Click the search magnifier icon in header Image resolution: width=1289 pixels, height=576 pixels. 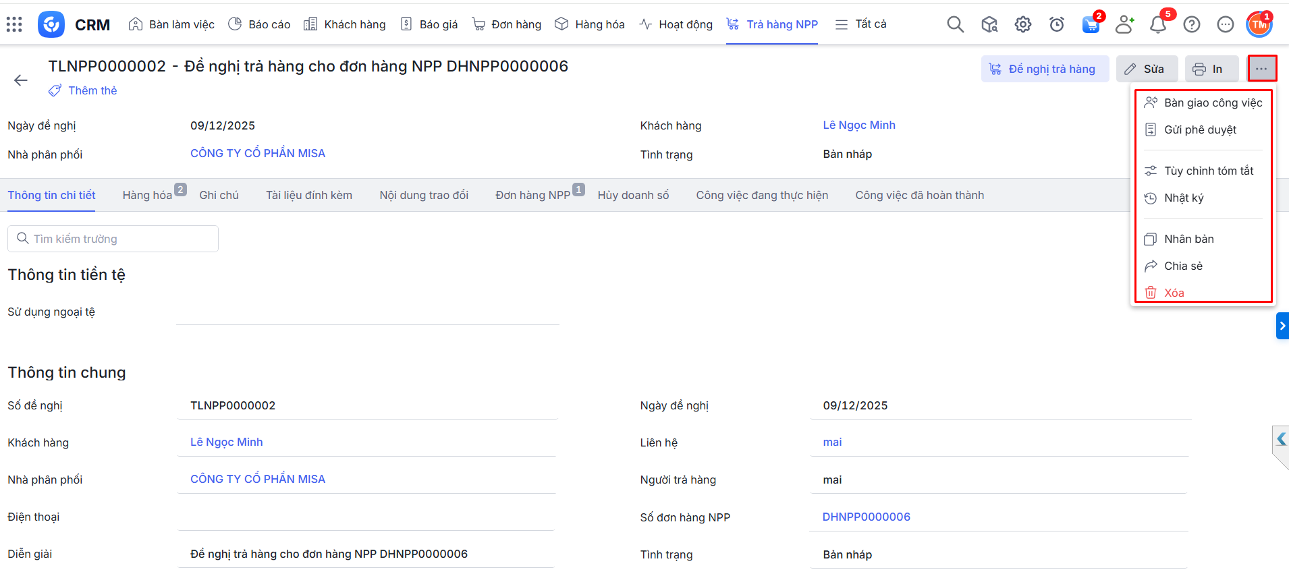[955, 24]
